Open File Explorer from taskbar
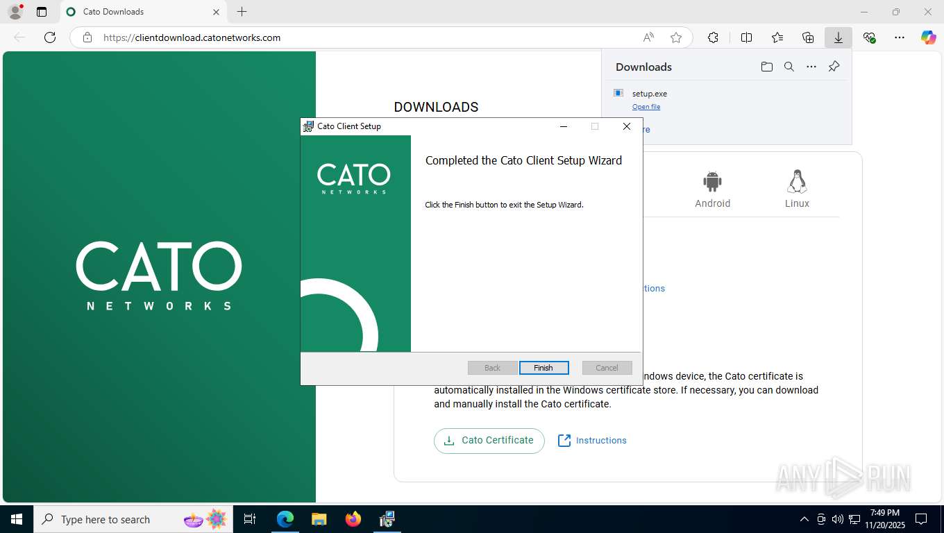The height and width of the screenshot is (533, 944). point(319,519)
